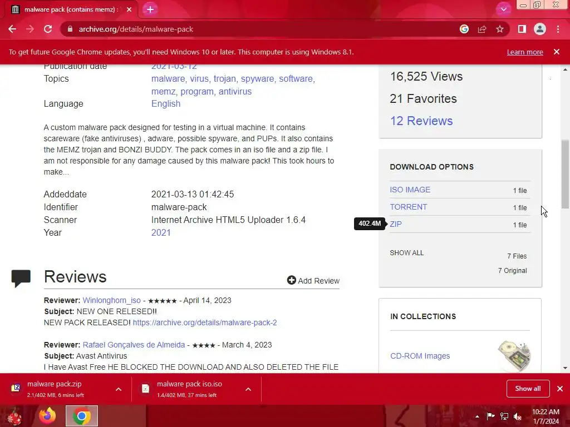The width and height of the screenshot is (570, 427).
Task: Click the CD-ROM Images thumbnail
Action: click(x=514, y=356)
